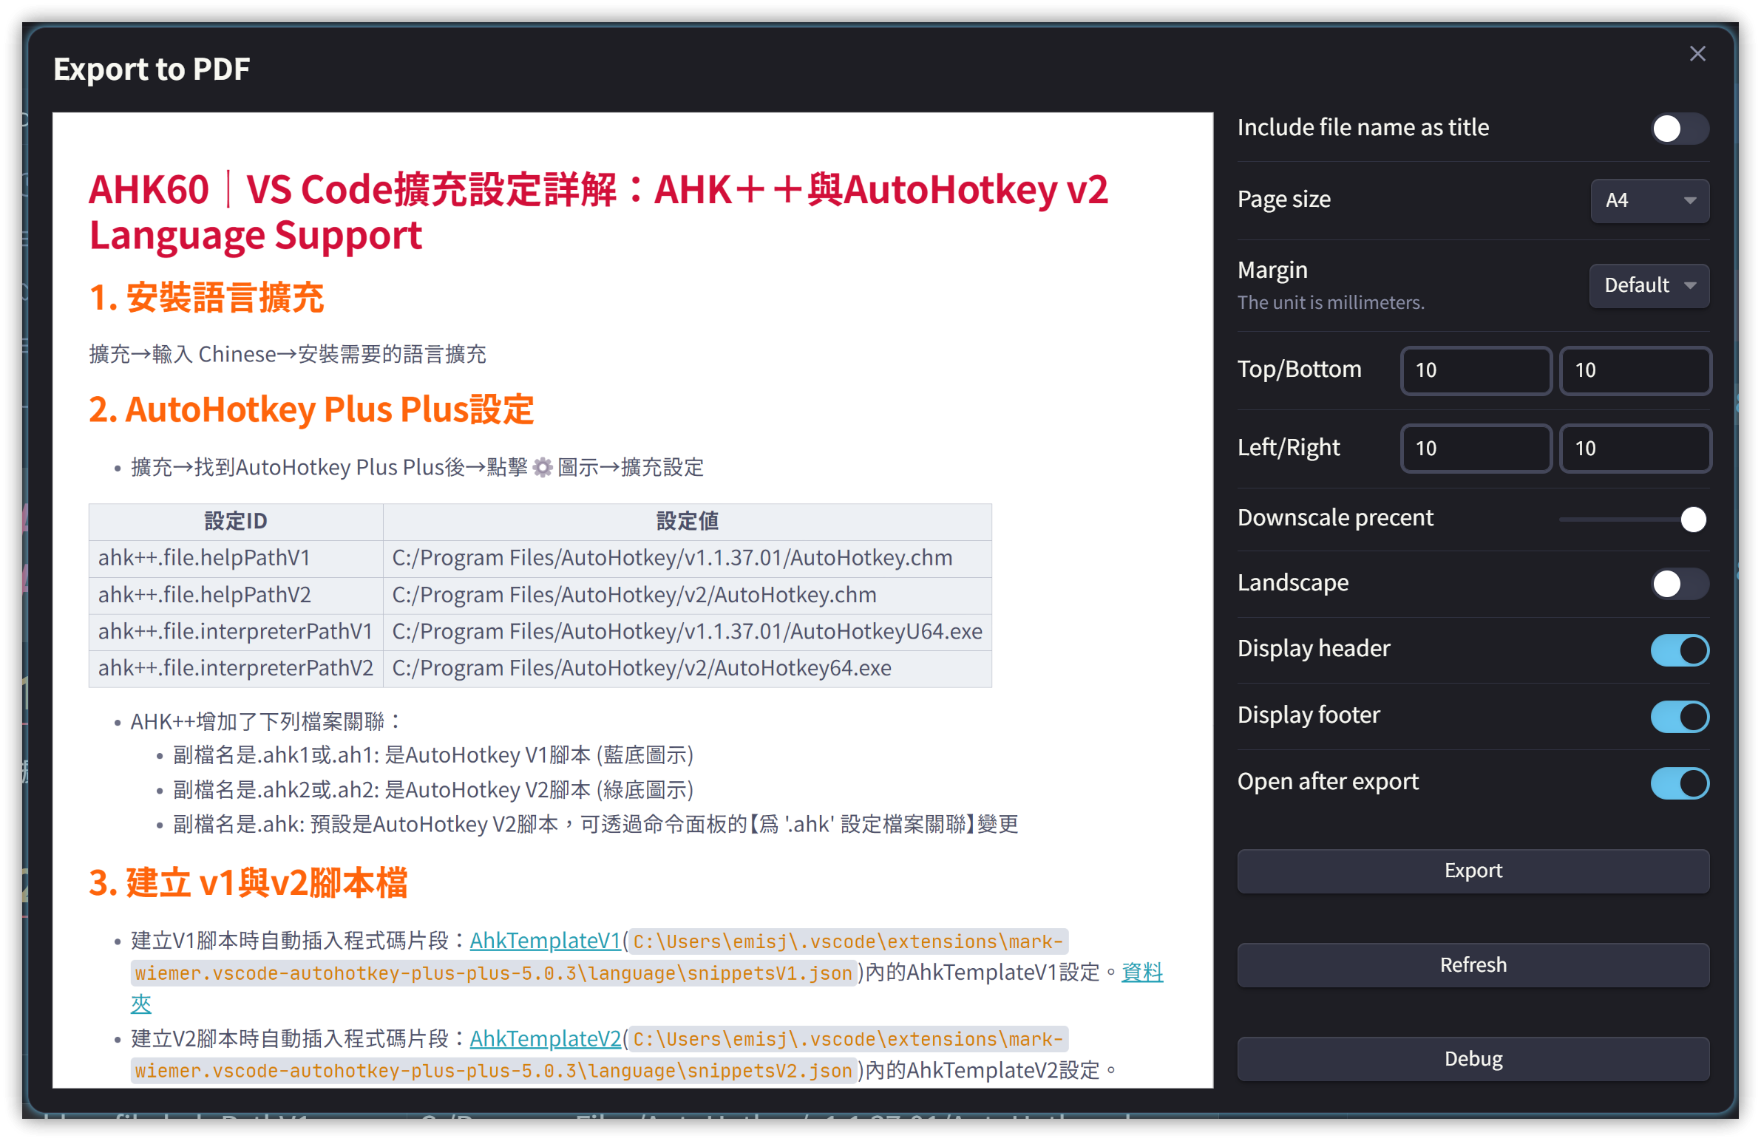Click the Refresh button
Screen dimensions: 1761x1141
click(x=1473, y=964)
